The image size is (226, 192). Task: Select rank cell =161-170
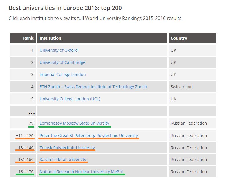[23, 172]
